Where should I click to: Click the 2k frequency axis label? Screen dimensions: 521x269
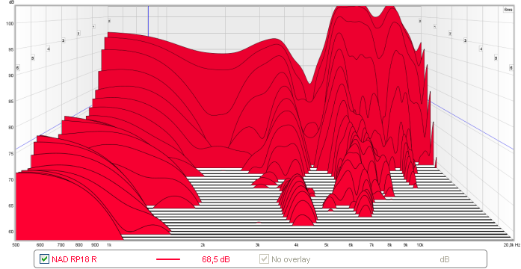(x=203, y=245)
